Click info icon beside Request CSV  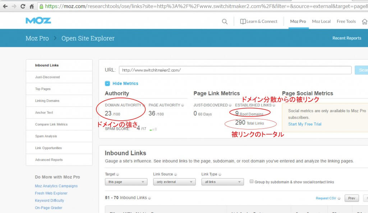(339, 199)
